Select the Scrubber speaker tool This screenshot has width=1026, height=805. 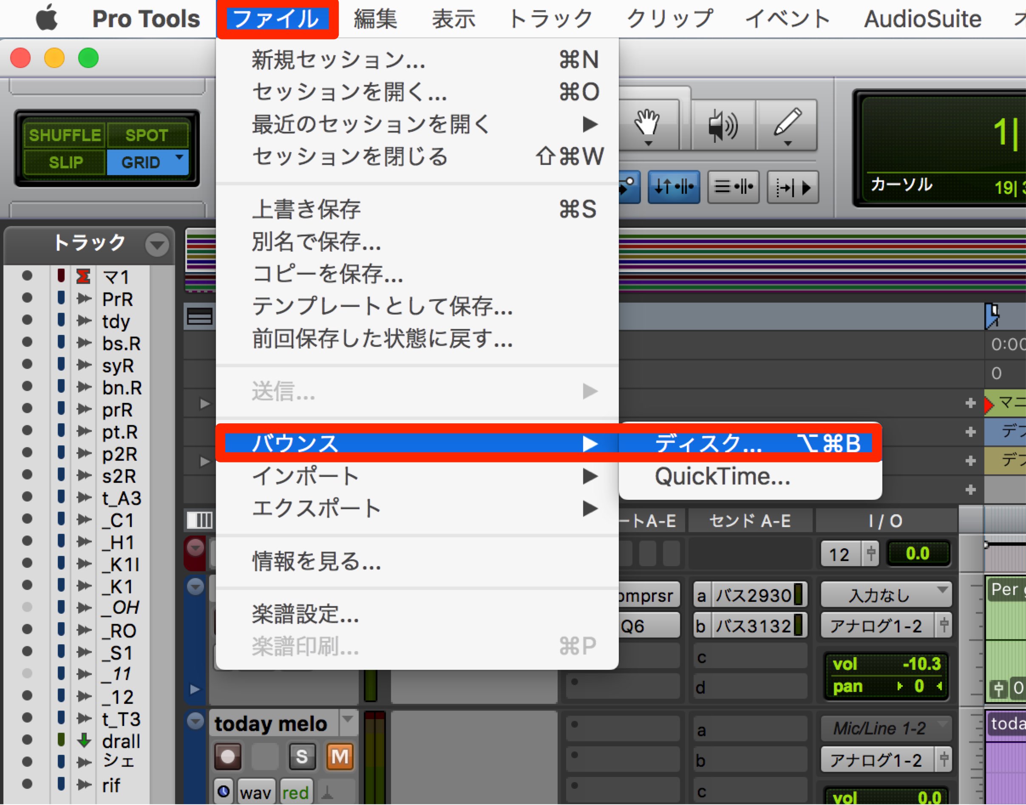click(x=723, y=125)
